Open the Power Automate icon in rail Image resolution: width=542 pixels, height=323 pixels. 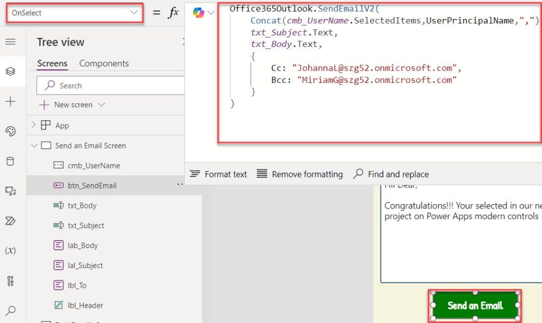coord(11,221)
